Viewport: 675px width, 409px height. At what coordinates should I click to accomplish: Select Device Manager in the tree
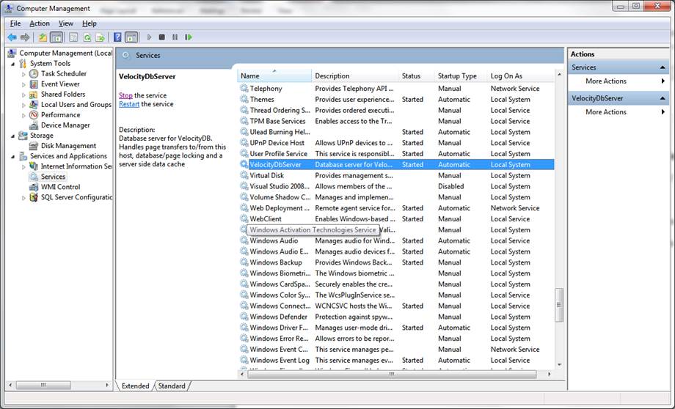[x=65, y=125]
